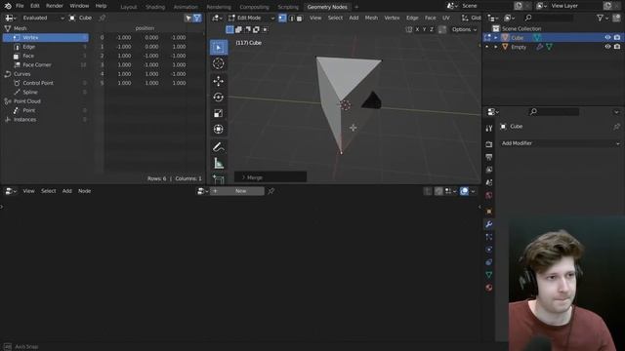The image size is (625, 351).
Task: Open the Add Modifier dropdown
Action: coord(560,143)
